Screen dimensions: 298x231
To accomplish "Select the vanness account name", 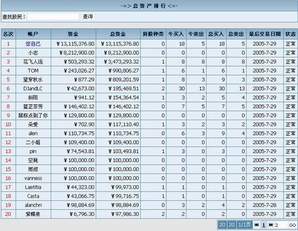I will (33, 178).
